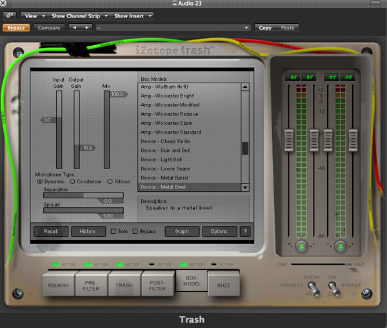Click the left green meter knob
The width and height of the screenshot is (387, 328).
click(x=301, y=246)
